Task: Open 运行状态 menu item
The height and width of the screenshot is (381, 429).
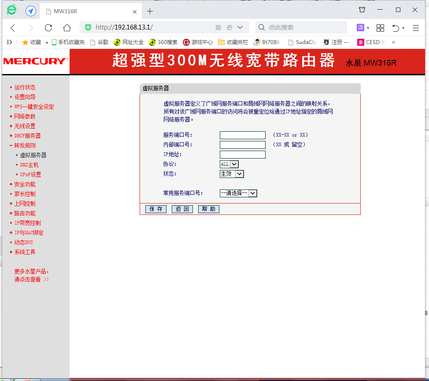Action: [x=25, y=88]
